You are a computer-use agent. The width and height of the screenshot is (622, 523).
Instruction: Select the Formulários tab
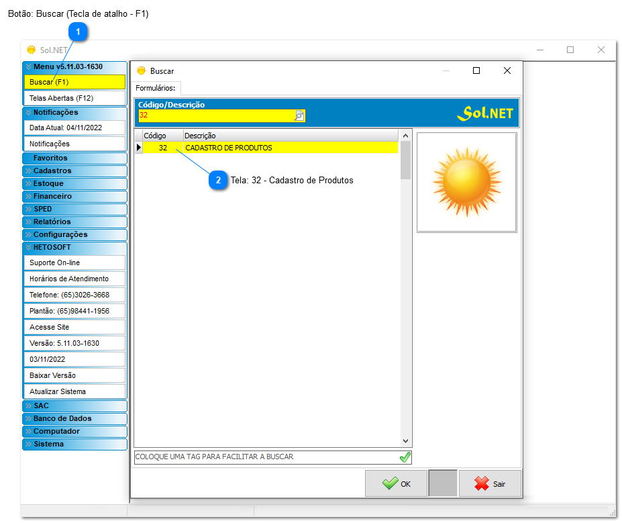[155, 88]
